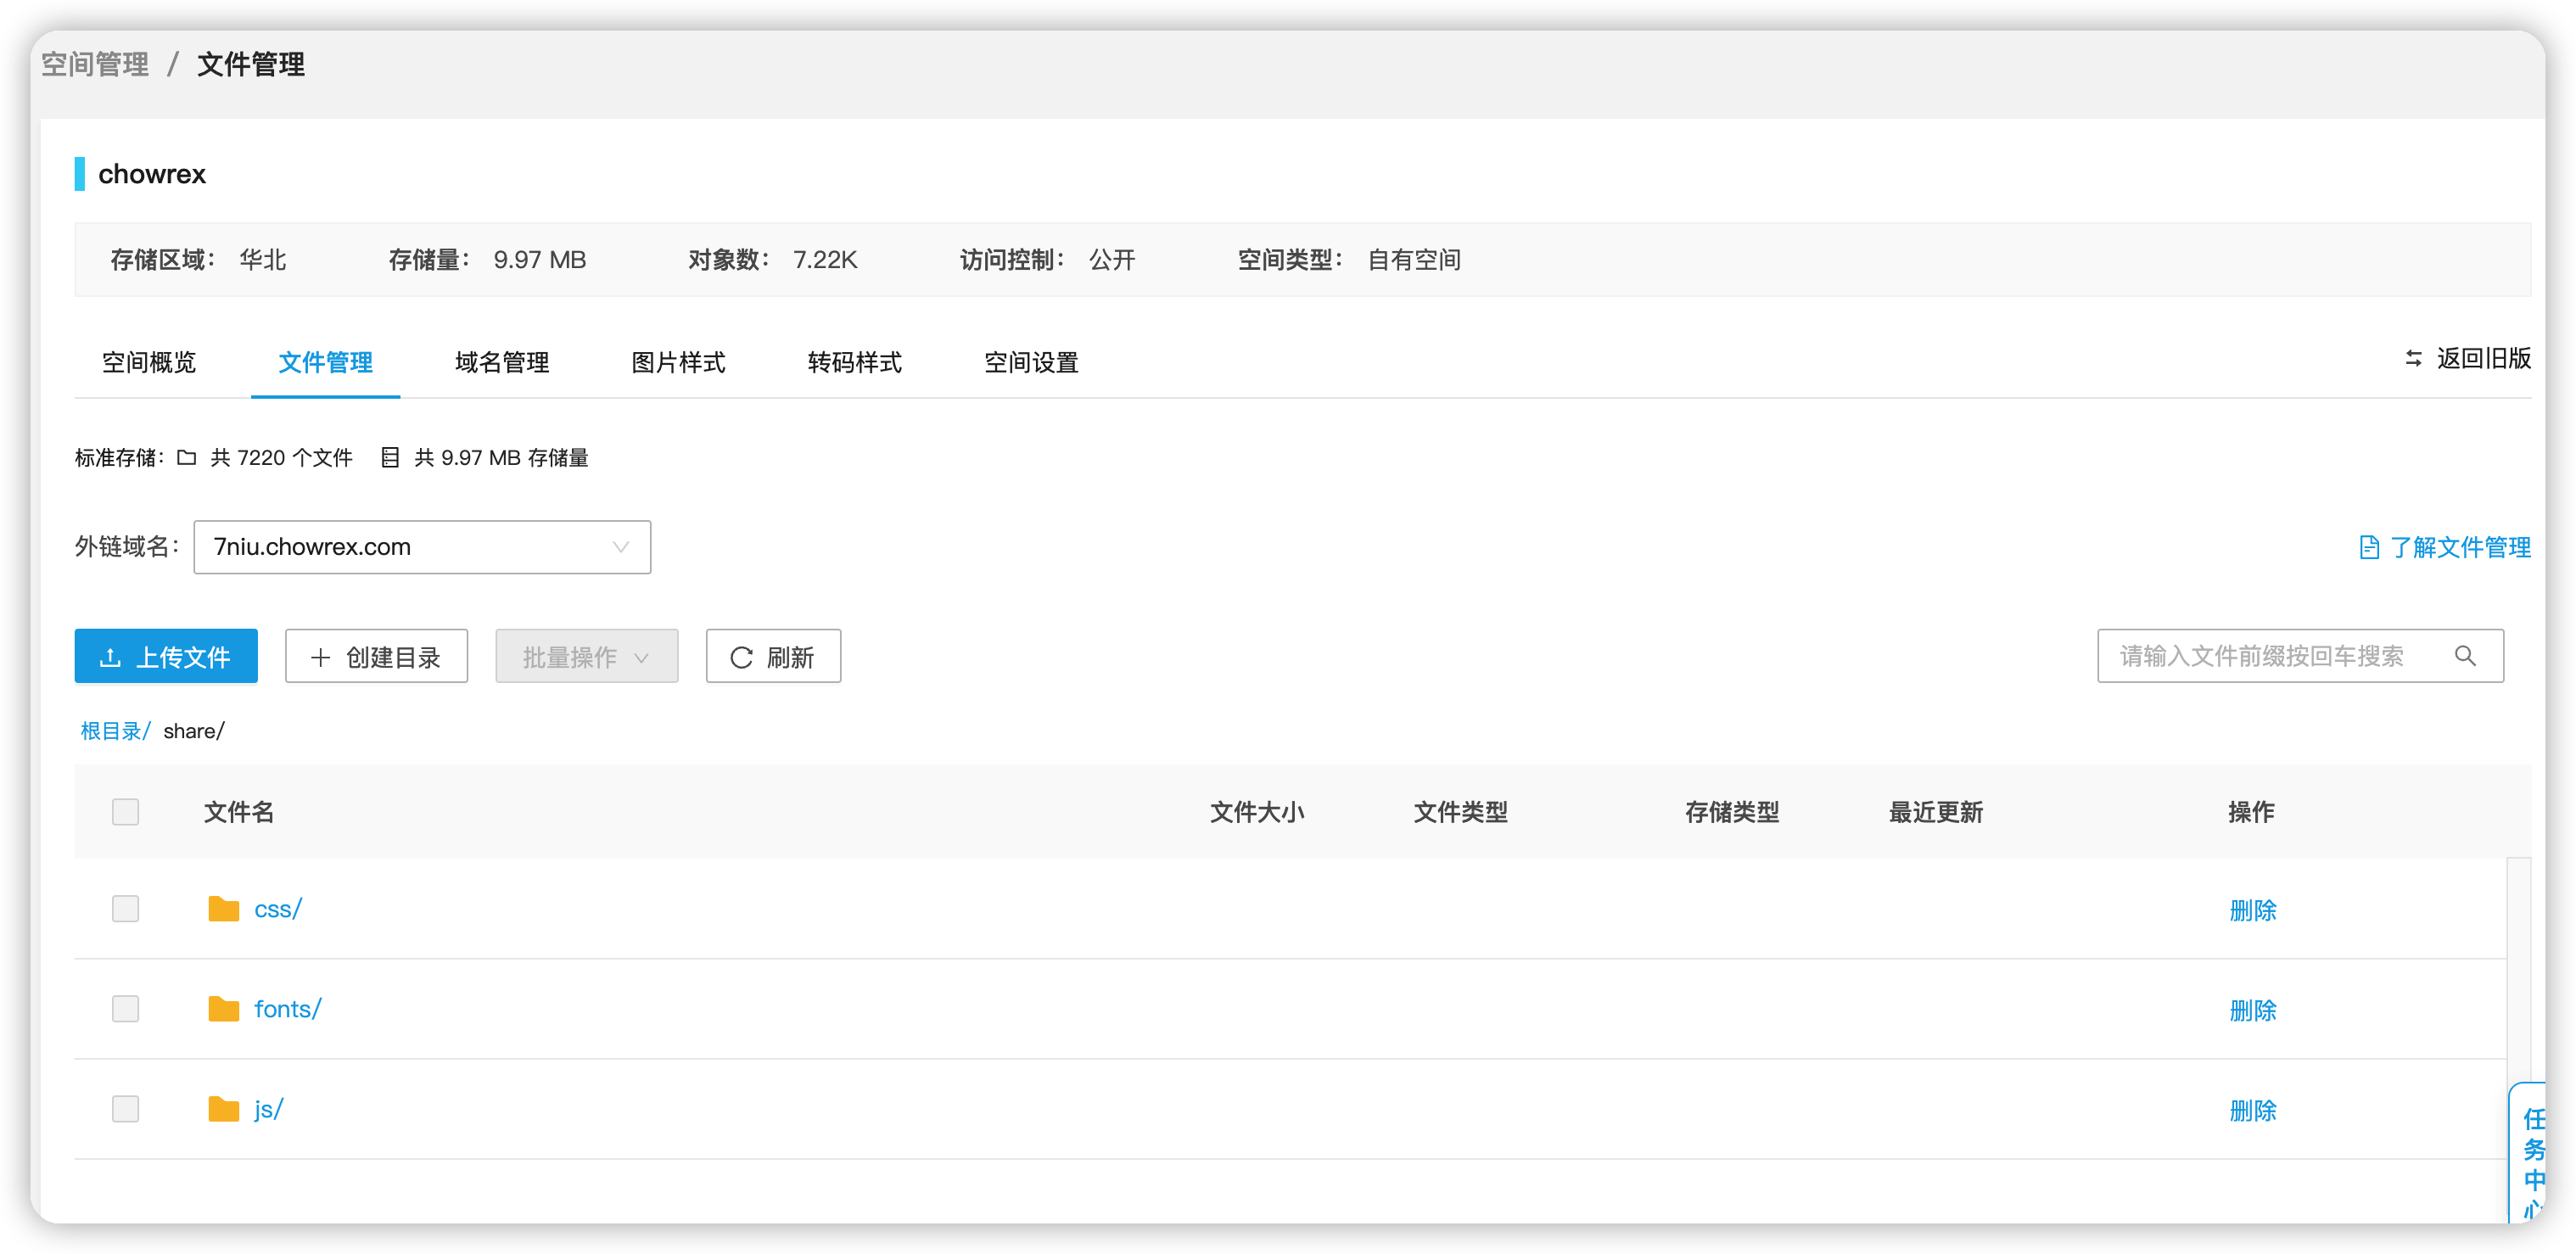Click the upload icon on the 上传文件 button
The width and height of the screenshot is (2576, 1254).
112,656
